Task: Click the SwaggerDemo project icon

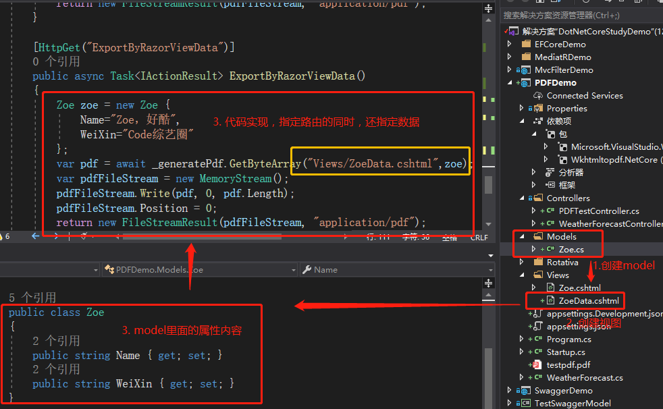Action: [525, 390]
